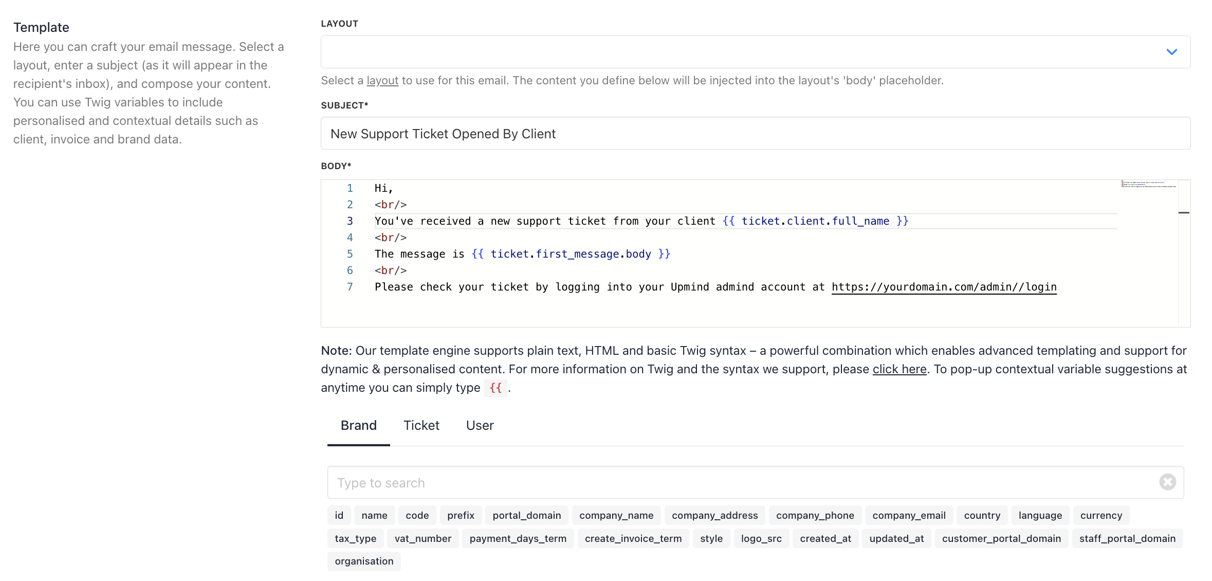Insert the company_name variable tag
Screen dimensions: 1212x581
[616, 515]
